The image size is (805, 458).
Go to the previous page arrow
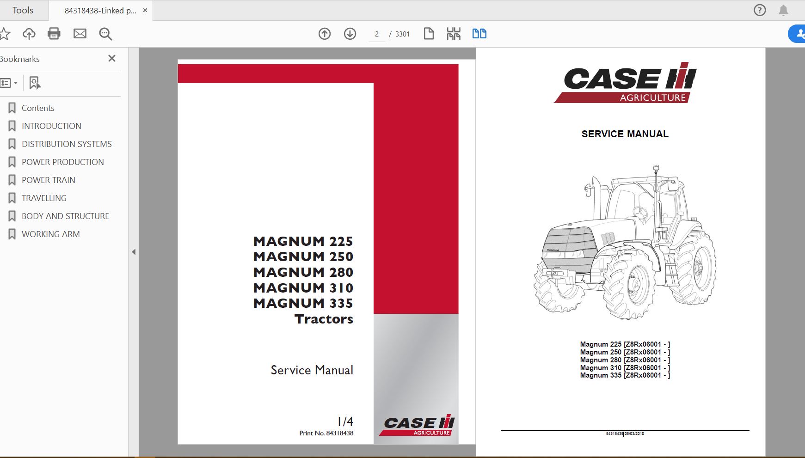tap(326, 34)
